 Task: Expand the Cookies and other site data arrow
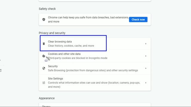coord(146,56)
